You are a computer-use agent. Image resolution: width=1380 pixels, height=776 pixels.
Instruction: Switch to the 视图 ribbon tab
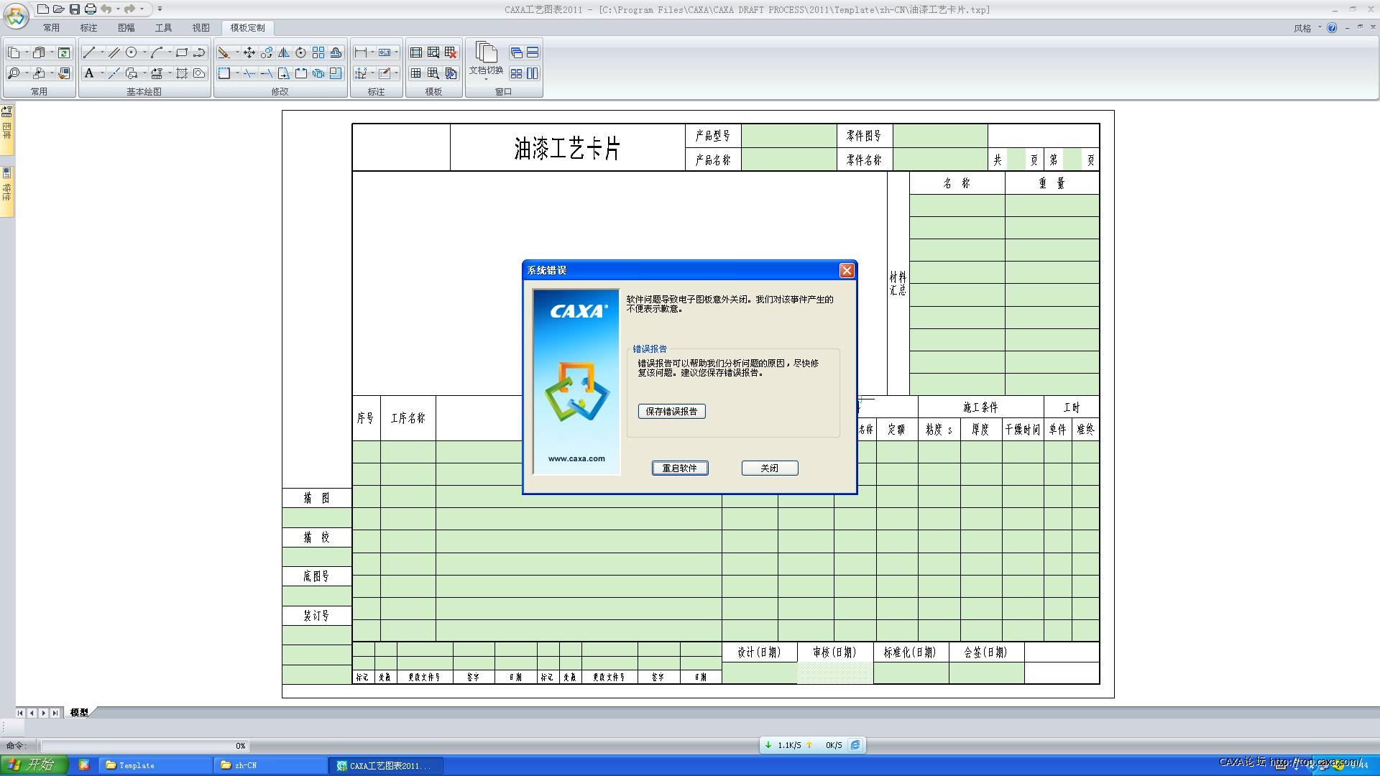[201, 28]
